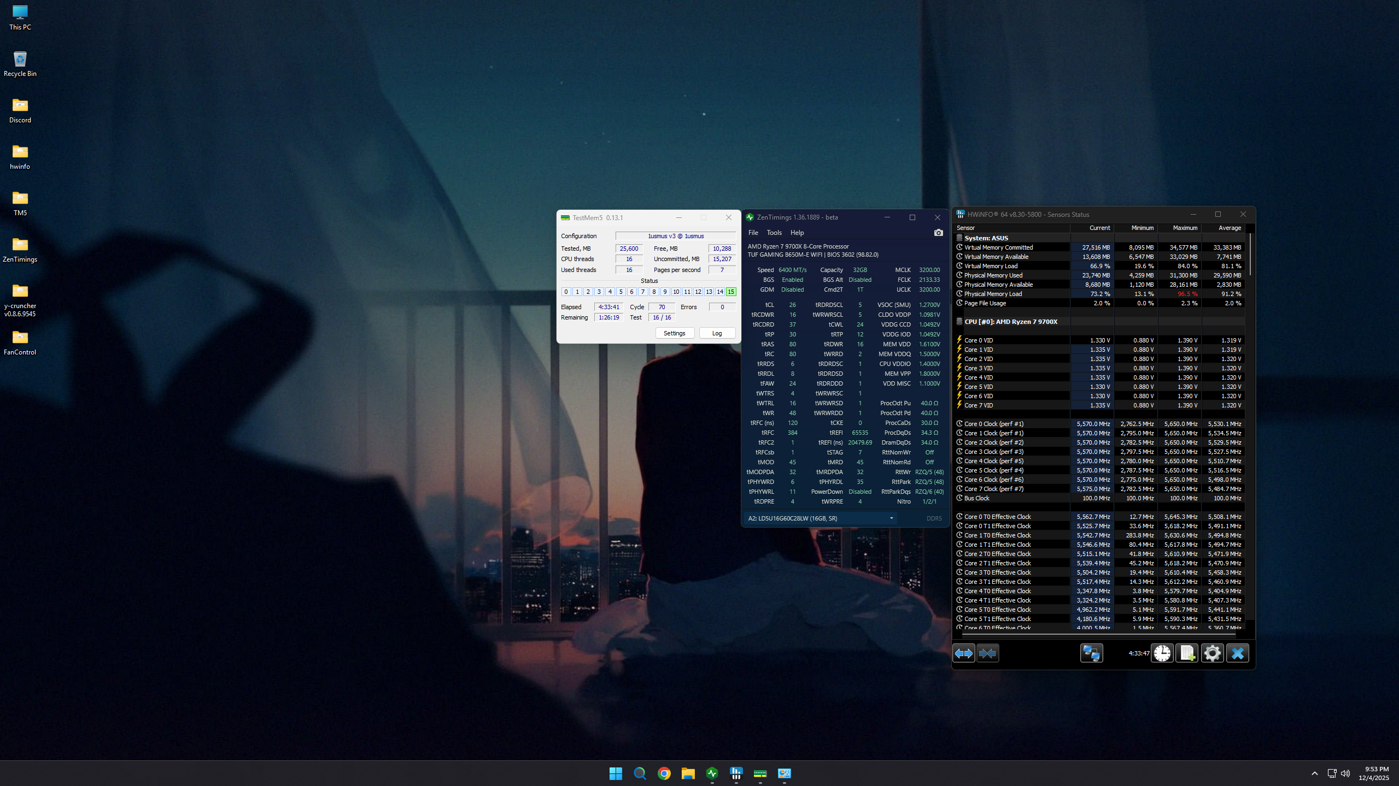Click the HWiNFO expand sensor columns arrows button

[x=963, y=653]
